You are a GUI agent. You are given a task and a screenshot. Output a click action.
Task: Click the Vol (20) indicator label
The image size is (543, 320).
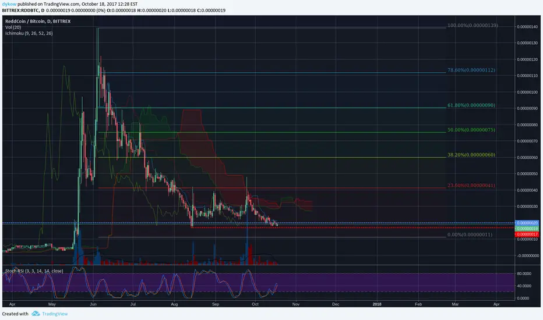pos(13,27)
